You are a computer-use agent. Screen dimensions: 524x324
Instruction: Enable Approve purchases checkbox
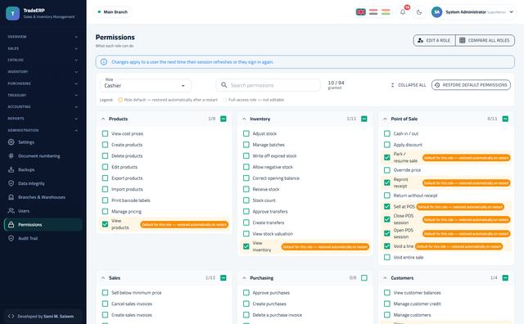click(246, 293)
